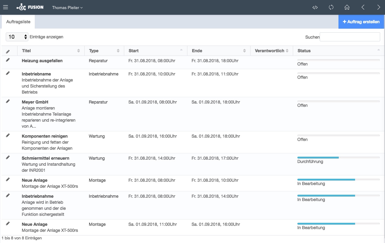Click the Heizung ausgefallen status progress bar
This screenshot has height=243, width=385.
[338, 60]
